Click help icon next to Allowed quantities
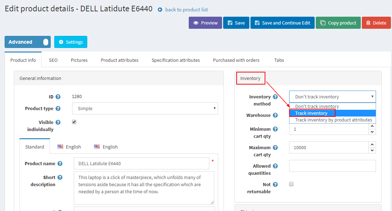The height and width of the screenshot is (211, 392). click(275, 166)
